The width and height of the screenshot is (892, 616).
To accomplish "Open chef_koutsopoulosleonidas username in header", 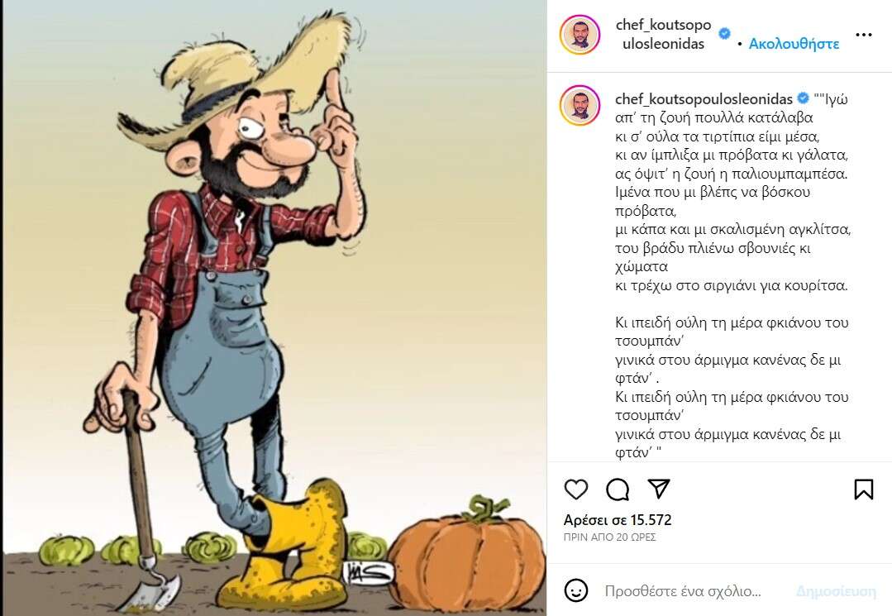I will 663,34.
